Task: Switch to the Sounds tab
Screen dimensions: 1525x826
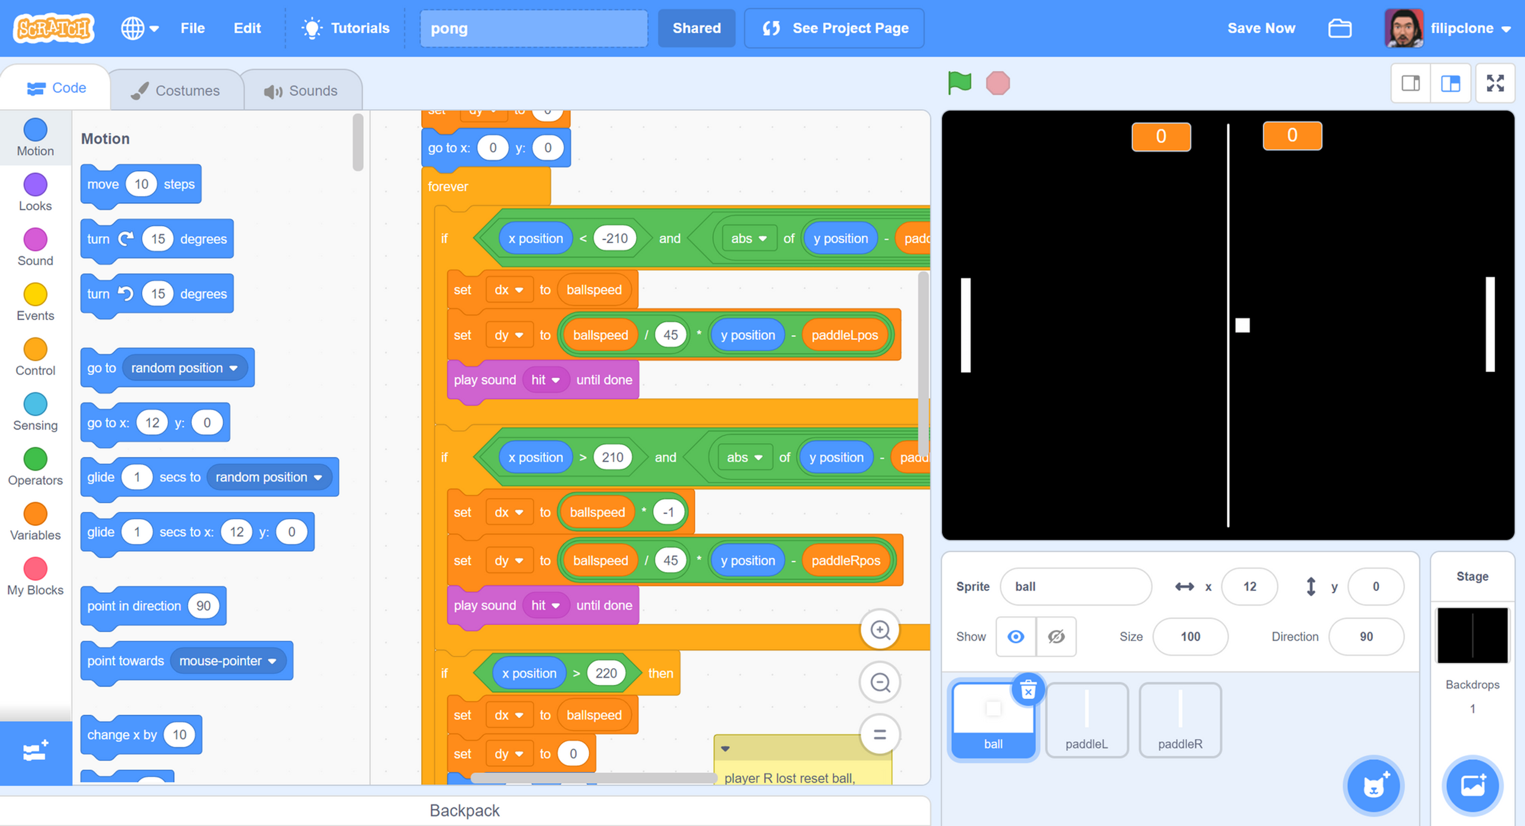Action: [x=301, y=91]
